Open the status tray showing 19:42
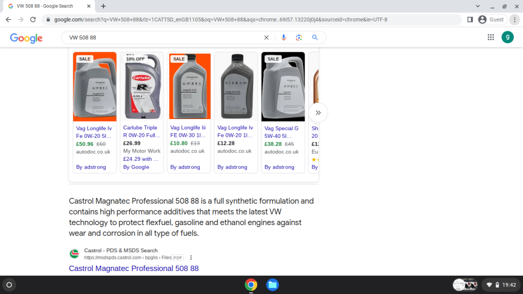The width and height of the screenshot is (523, 294). click(x=502, y=285)
